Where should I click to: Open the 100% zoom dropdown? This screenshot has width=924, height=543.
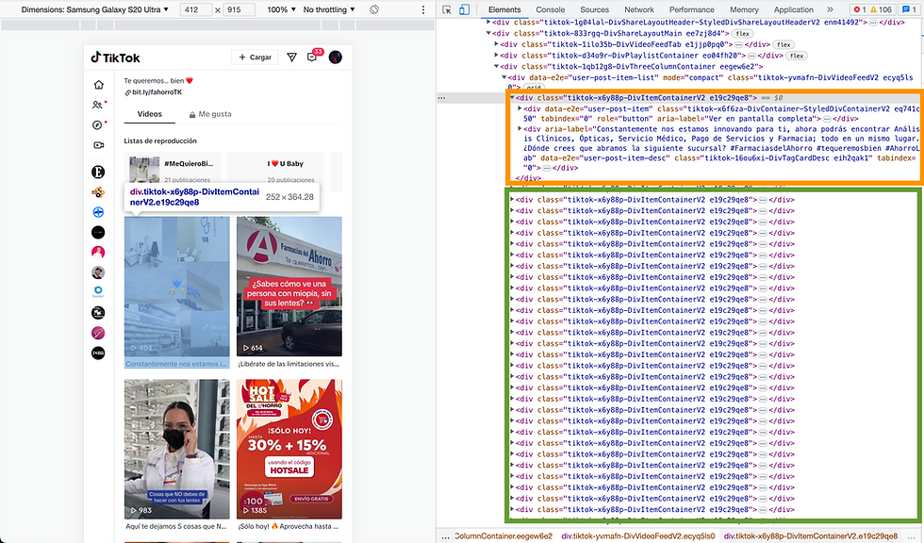(281, 9)
